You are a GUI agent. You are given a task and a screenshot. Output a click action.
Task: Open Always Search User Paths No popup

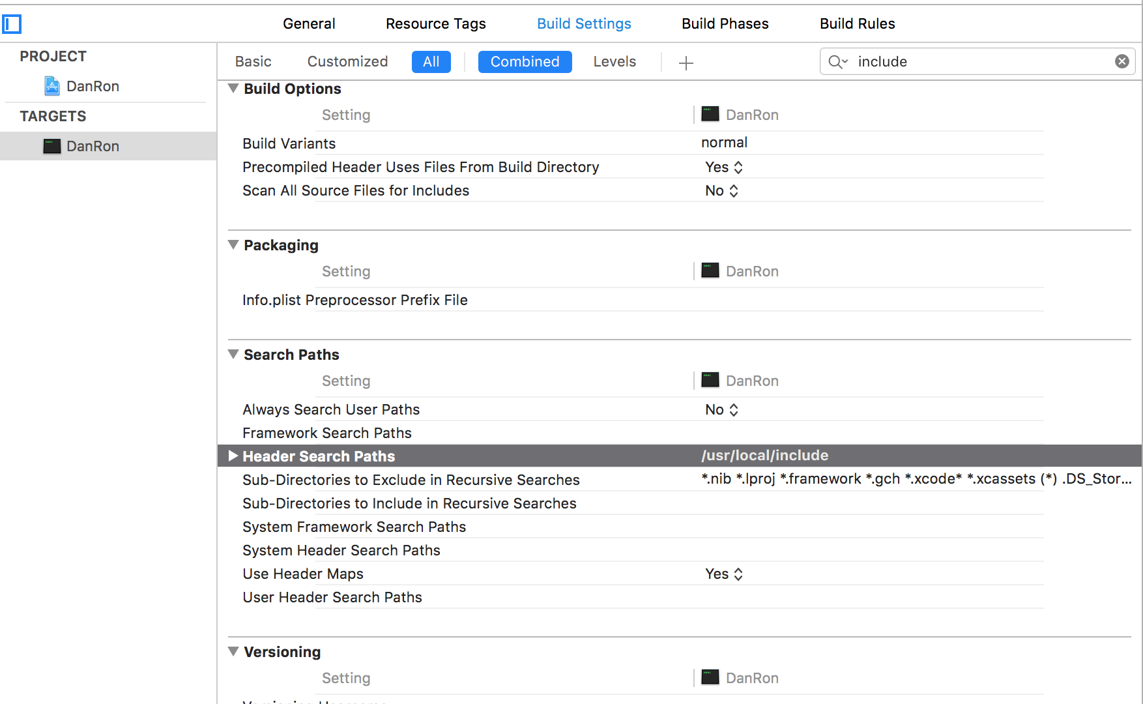pos(721,409)
